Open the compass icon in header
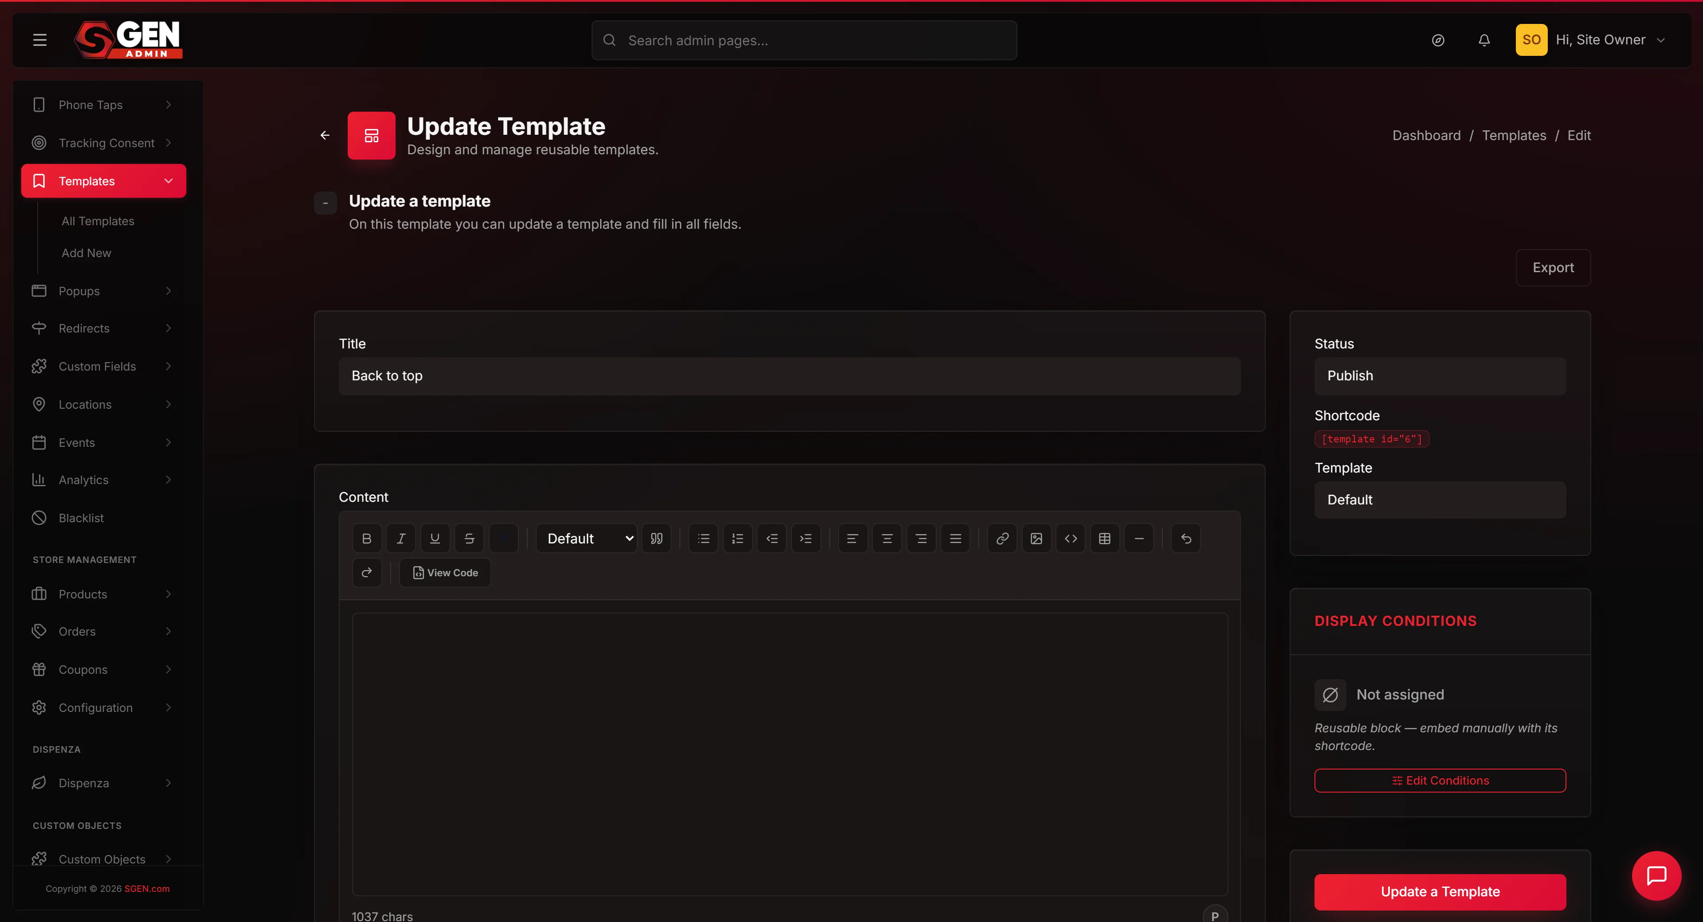Viewport: 1703px width, 922px height. [1438, 40]
